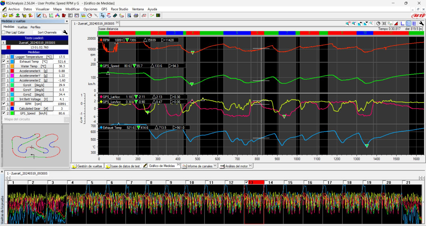Click the video film strip toolbar icon
Viewport: 426px width, 226px height.
pyautogui.click(x=158, y=15)
